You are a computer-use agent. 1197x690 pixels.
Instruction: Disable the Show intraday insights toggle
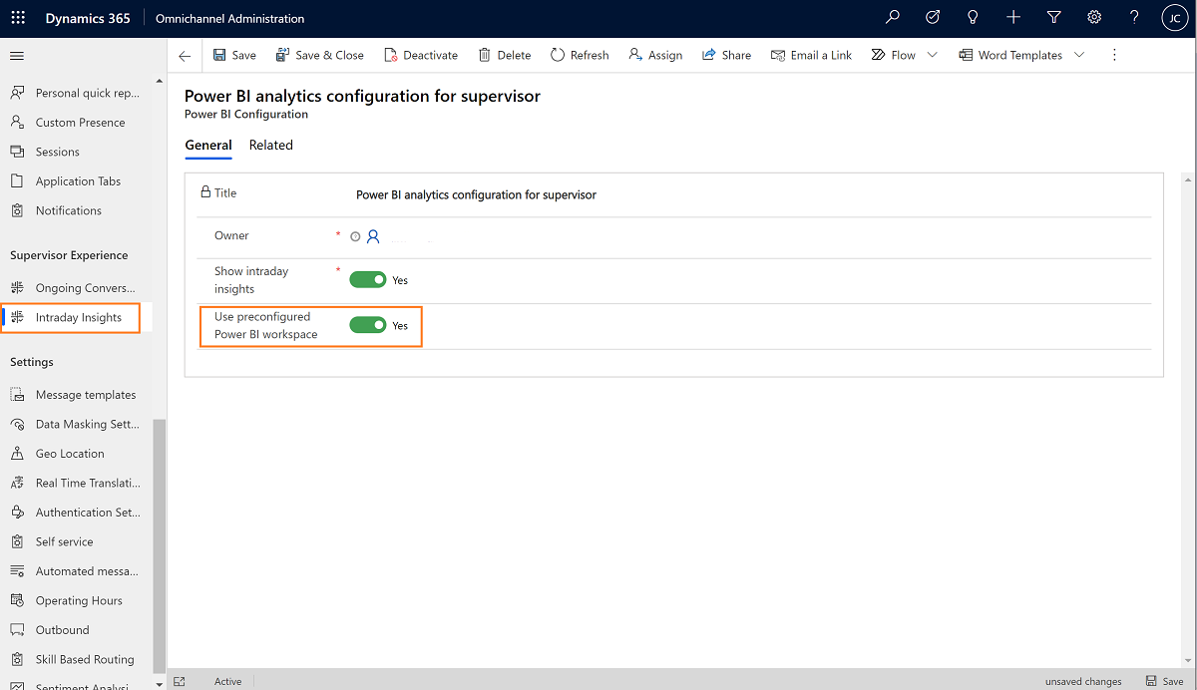(x=368, y=279)
